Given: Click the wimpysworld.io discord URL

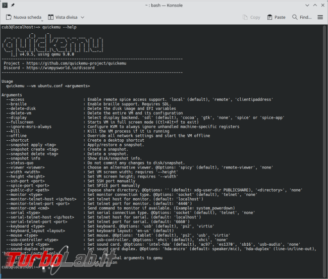Looking at the screenshot, I should (61, 68).
